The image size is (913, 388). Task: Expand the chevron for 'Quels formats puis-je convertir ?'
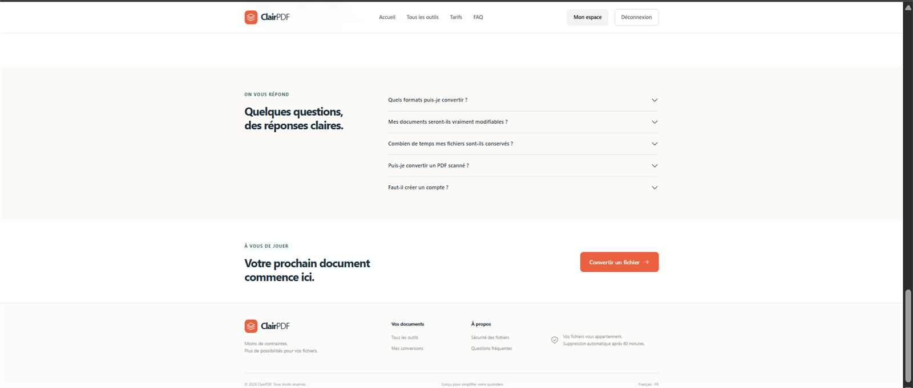[655, 100]
